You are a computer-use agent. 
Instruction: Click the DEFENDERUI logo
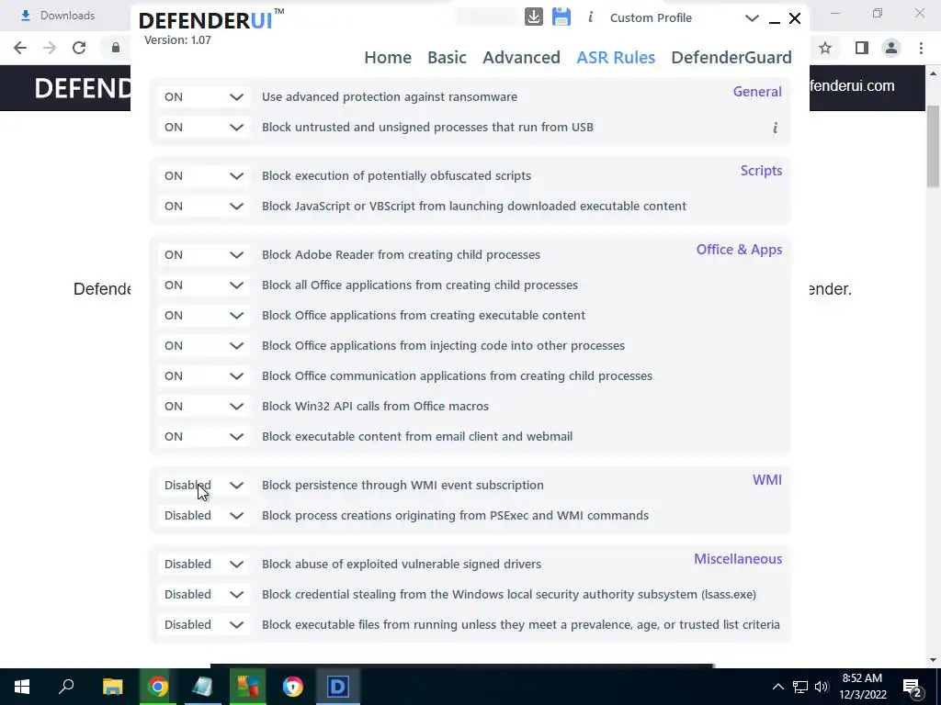click(211, 20)
